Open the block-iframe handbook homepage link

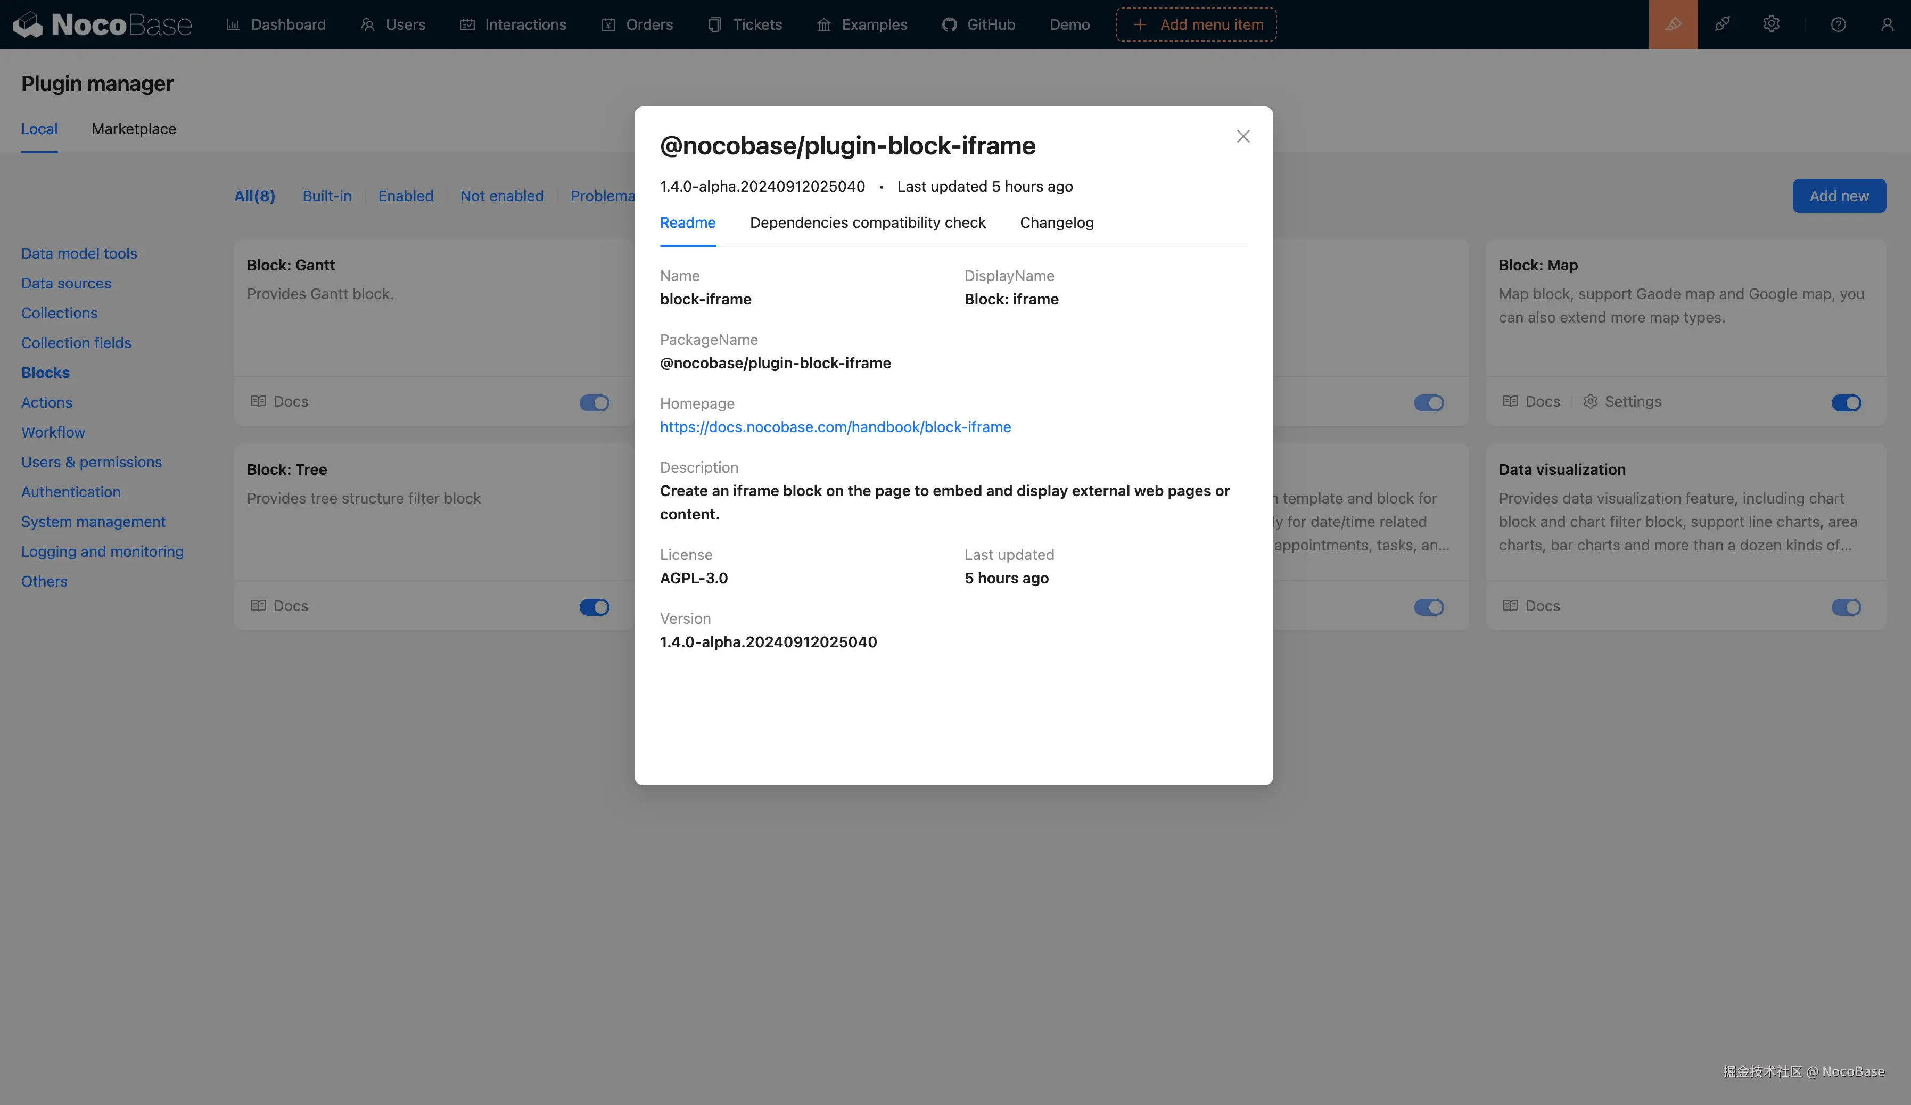835,427
